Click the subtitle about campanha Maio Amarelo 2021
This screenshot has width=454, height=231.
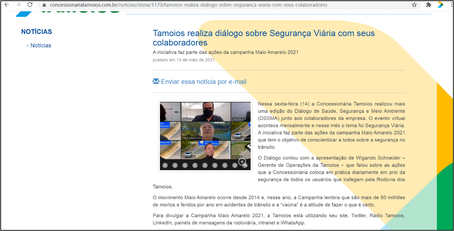[225, 52]
